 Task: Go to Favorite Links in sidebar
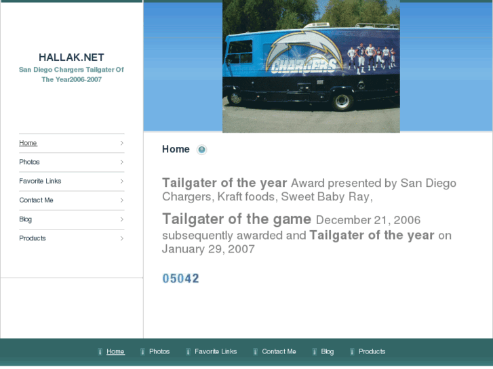[x=40, y=181]
